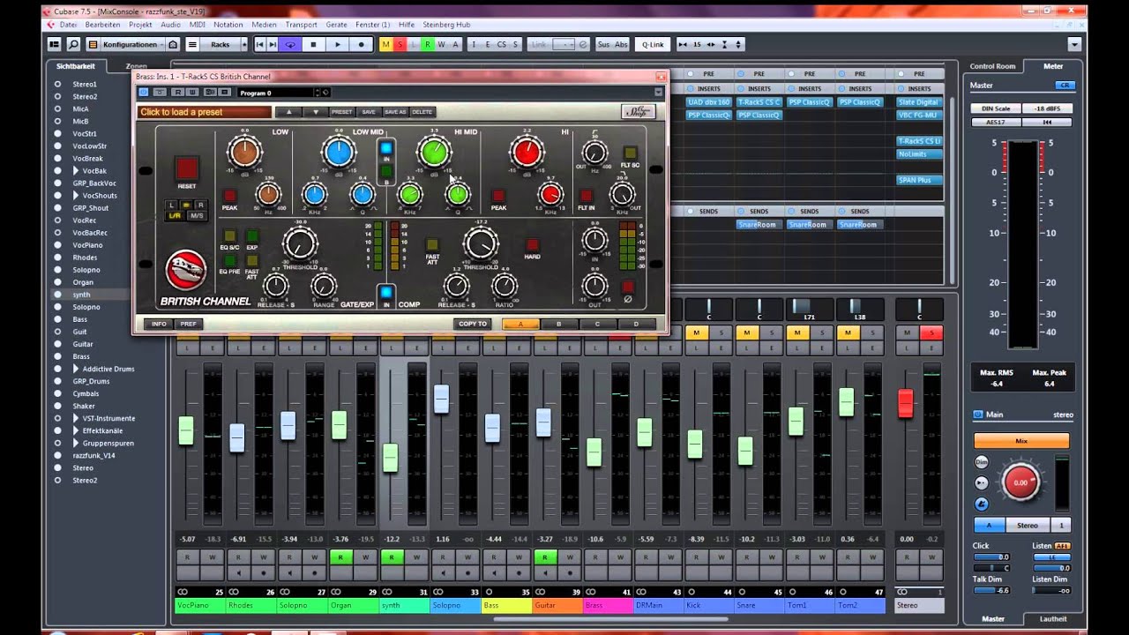Click the plugin bypass power icon
Viewport: 1129px width, 635px height.
(144, 92)
